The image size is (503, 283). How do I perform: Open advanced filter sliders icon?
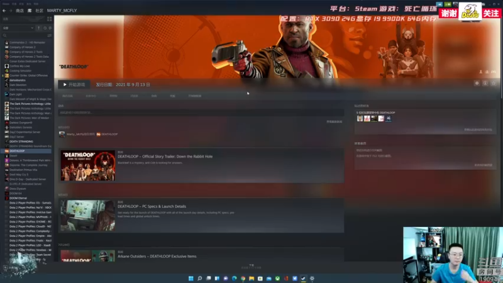pyautogui.click(x=50, y=35)
